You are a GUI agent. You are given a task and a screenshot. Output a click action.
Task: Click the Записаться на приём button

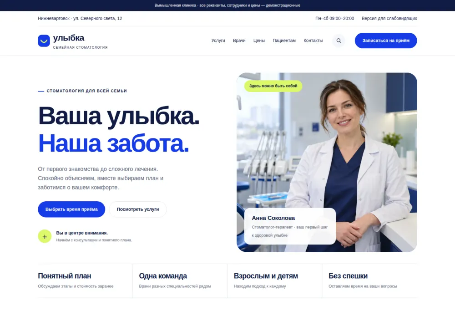(x=386, y=41)
